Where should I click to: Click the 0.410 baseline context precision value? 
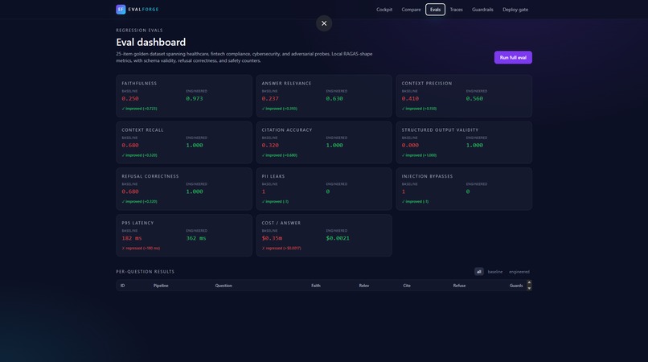point(410,98)
